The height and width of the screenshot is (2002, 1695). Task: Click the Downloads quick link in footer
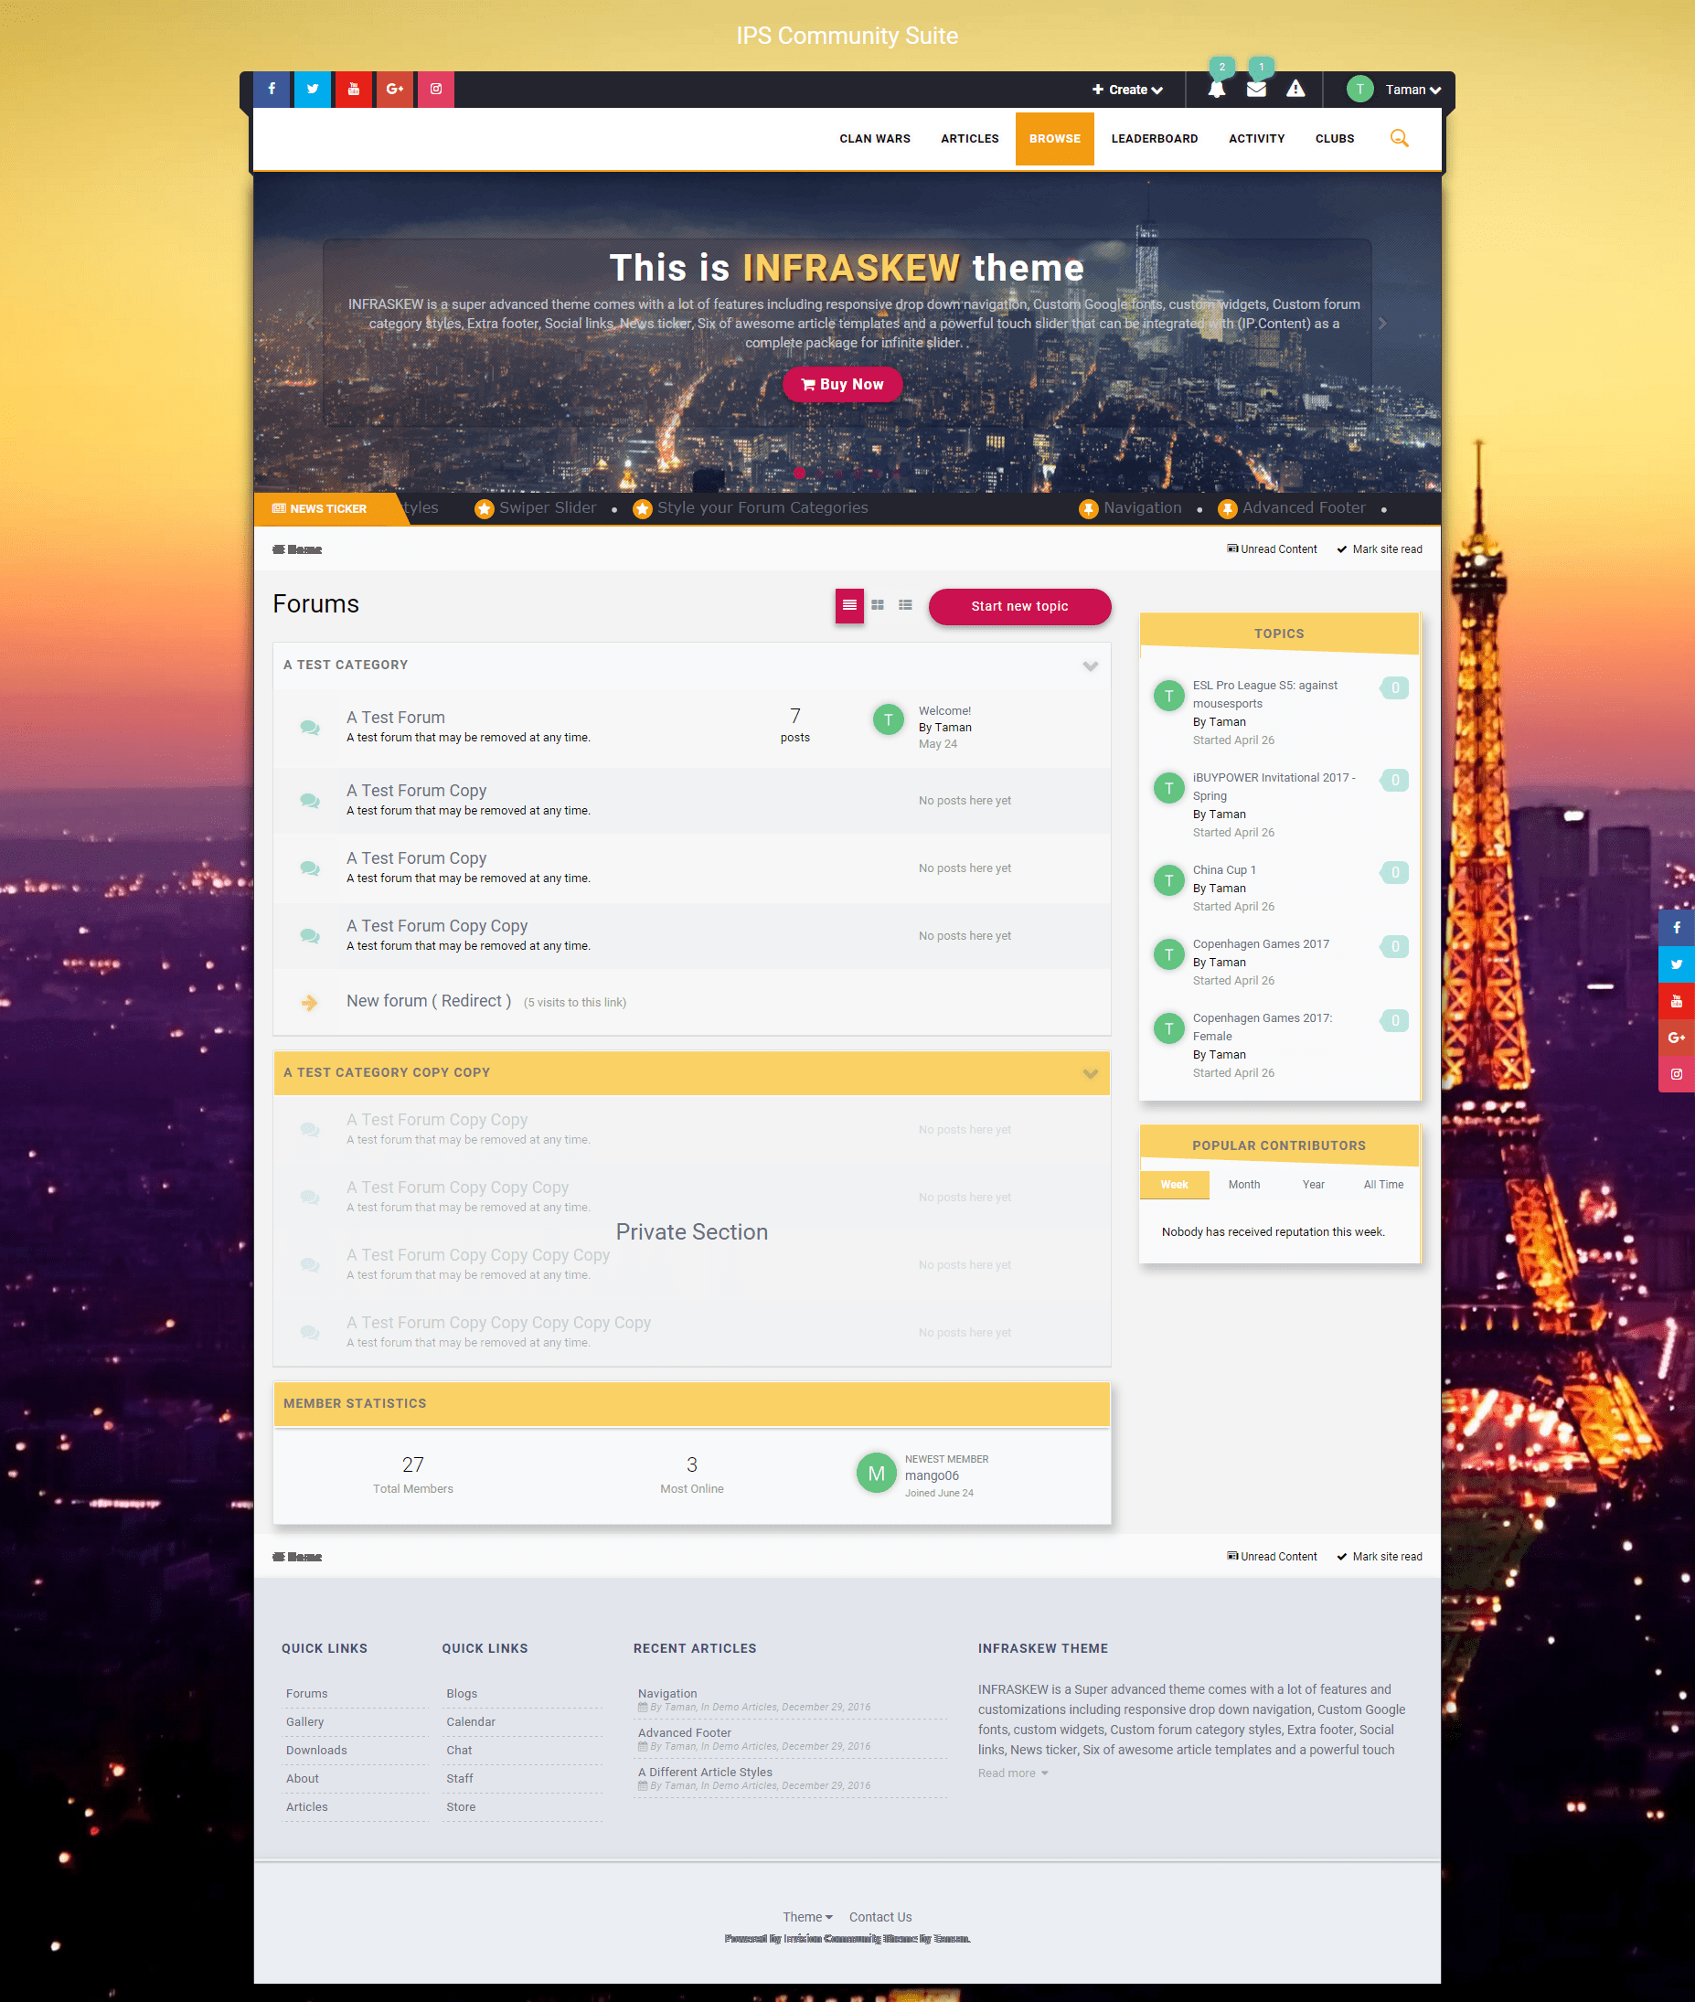(316, 1751)
